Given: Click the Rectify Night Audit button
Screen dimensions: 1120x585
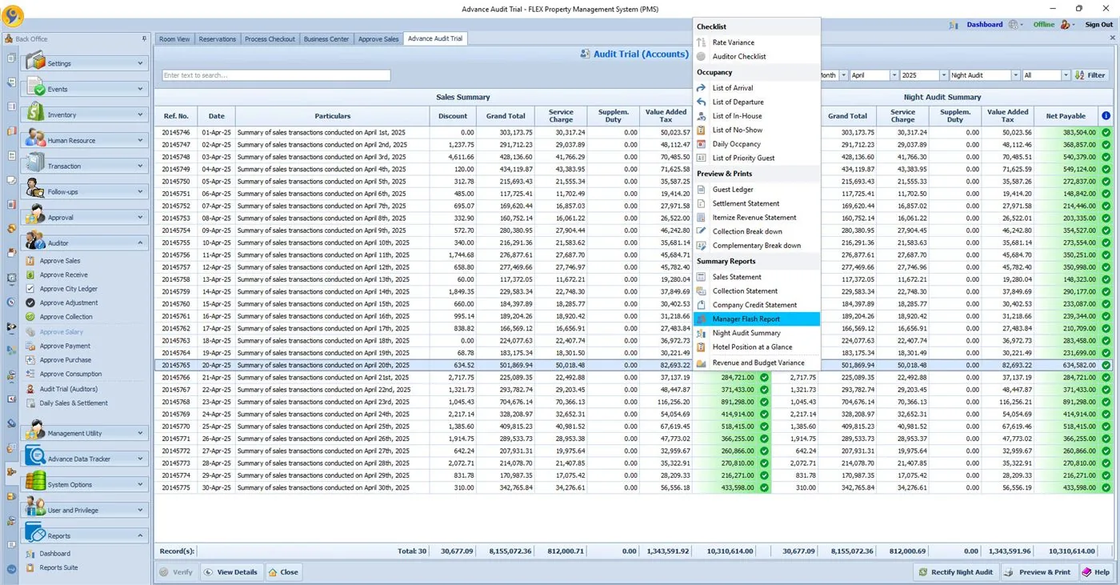Looking at the screenshot, I should [956, 572].
